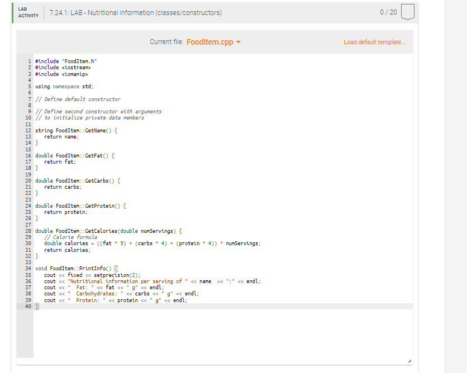Click the return protein; line
This screenshot has width=467, height=373.
[x=66, y=212]
